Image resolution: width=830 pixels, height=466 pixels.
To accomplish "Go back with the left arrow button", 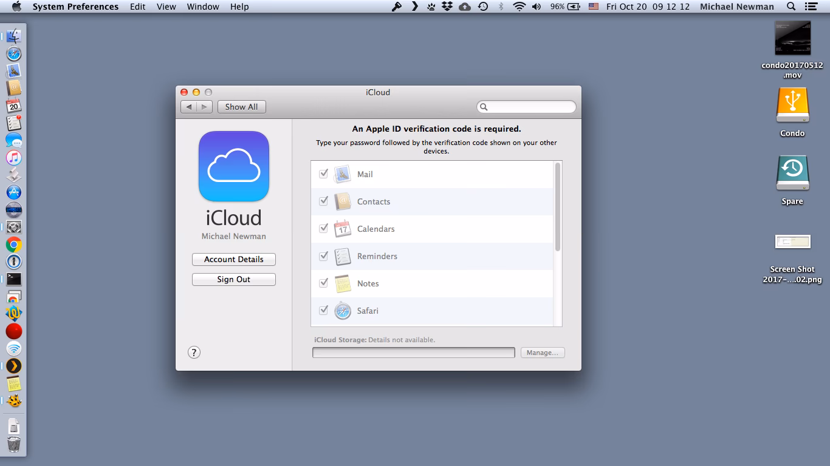I will 189,107.
